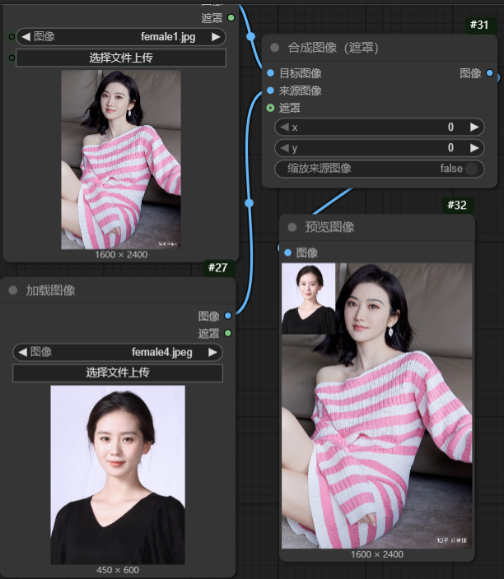Click the x value field in the composite node
This screenshot has height=579, width=504.
[379, 127]
